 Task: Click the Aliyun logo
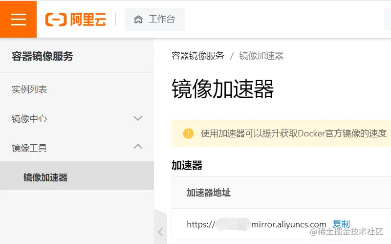(x=76, y=19)
